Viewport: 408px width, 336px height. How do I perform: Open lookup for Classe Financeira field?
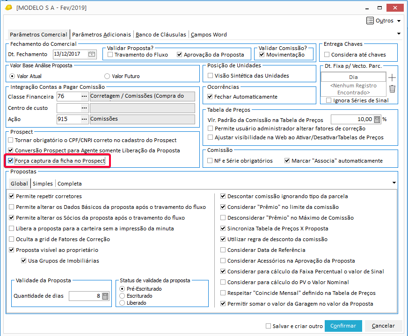pos(84,96)
